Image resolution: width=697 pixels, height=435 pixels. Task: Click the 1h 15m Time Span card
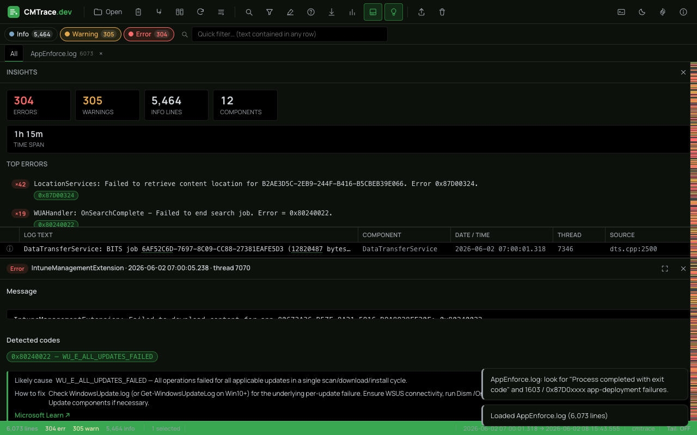point(348,139)
